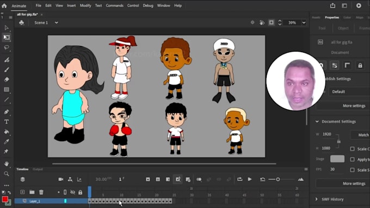Select the Hand tool
This screenshot has height=208, width=370.
click(7, 163)
